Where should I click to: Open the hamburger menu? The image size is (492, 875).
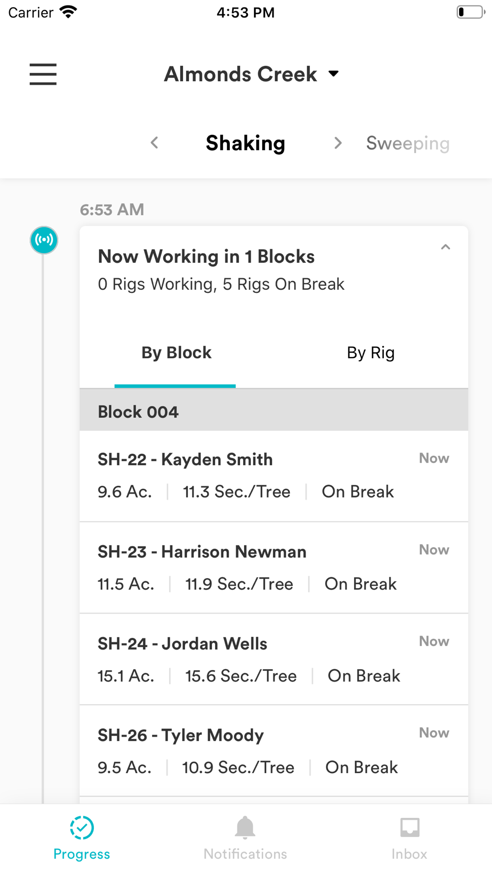pos(43,74)
